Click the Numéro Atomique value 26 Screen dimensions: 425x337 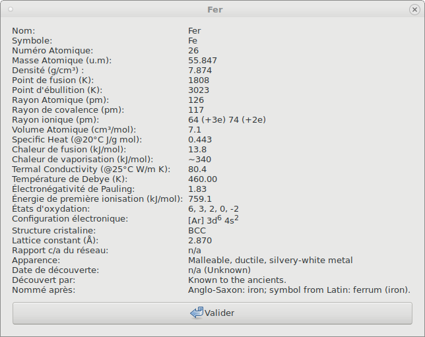click(x=193, y=51)
